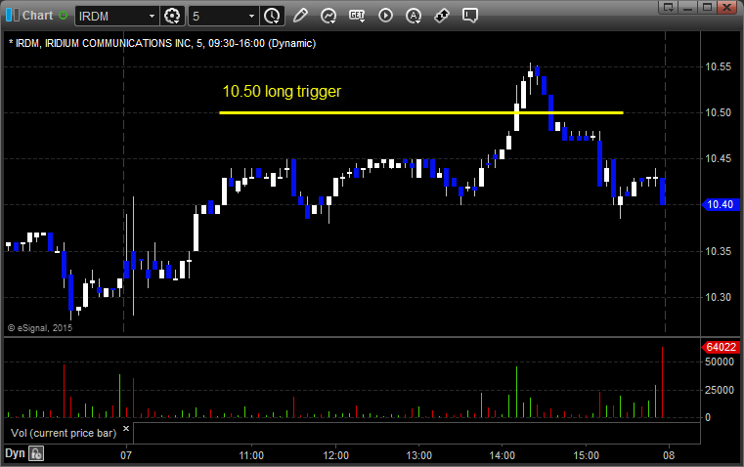Select the '10.50 long trigger' annotation text
744x467 pixels.
tap(282, 91)
